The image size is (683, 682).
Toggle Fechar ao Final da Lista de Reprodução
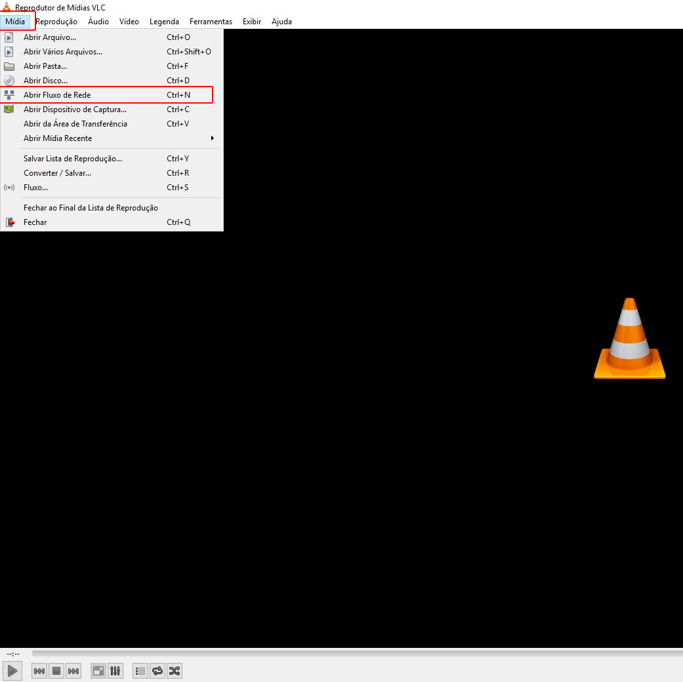coord(112,208)
